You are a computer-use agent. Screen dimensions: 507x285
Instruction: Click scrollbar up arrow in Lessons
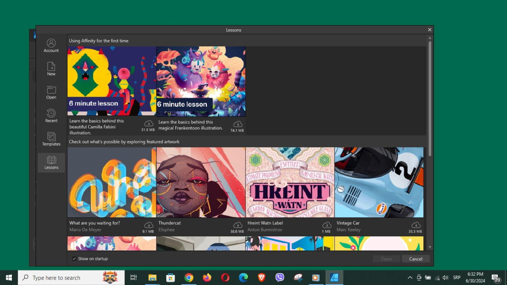430,38
